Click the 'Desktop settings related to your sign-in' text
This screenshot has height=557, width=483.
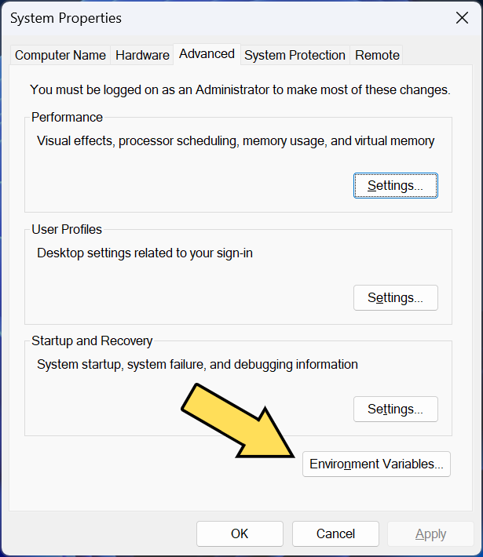pos(145,253)
